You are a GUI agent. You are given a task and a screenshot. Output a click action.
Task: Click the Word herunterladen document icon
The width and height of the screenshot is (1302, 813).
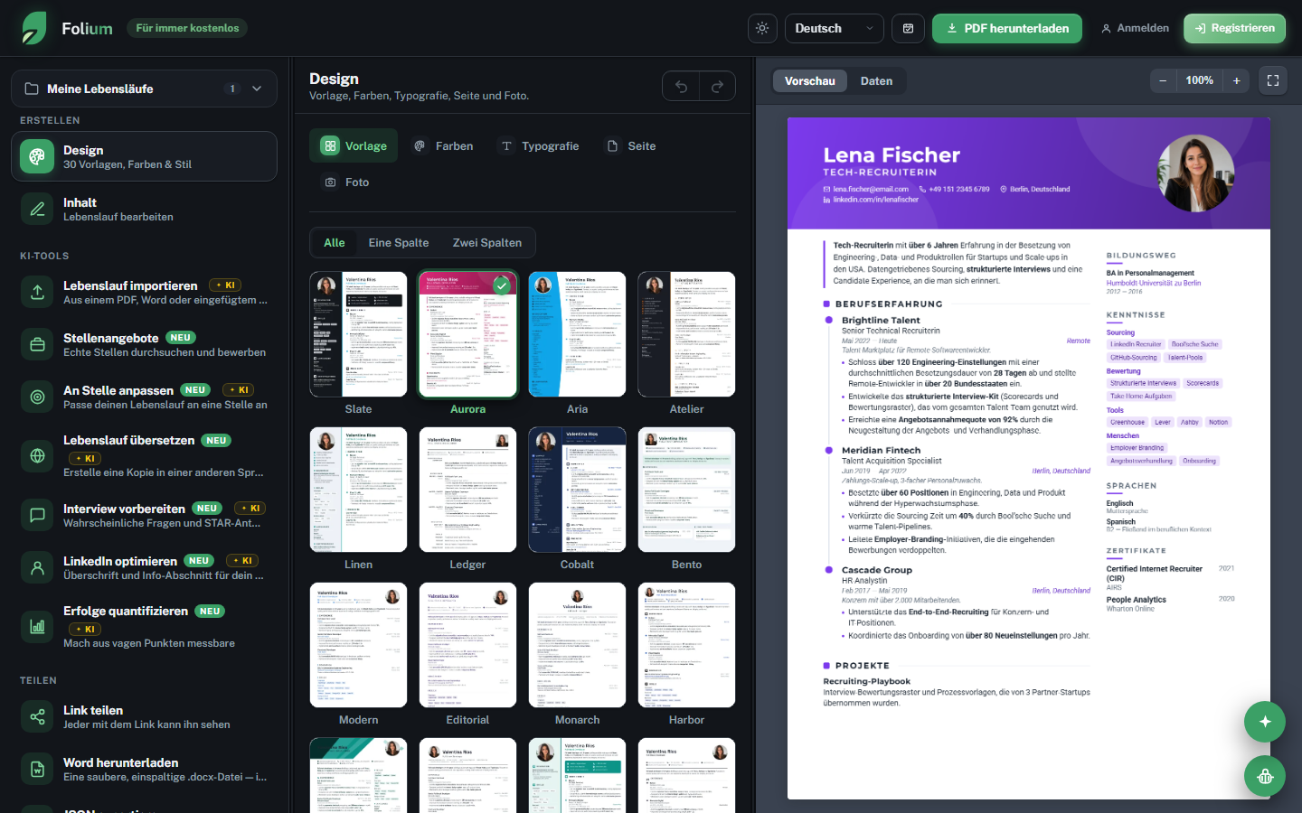[x=37, y=769]
